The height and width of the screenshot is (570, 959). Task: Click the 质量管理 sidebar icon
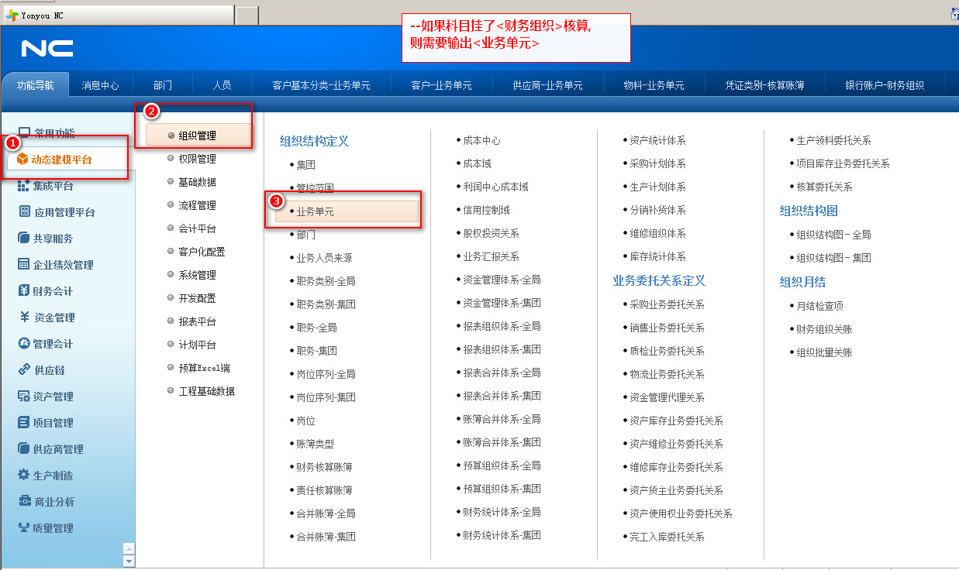click(24, 528)
